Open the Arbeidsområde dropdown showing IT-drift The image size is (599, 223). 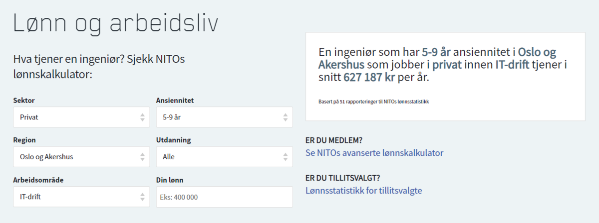point(81,197)
